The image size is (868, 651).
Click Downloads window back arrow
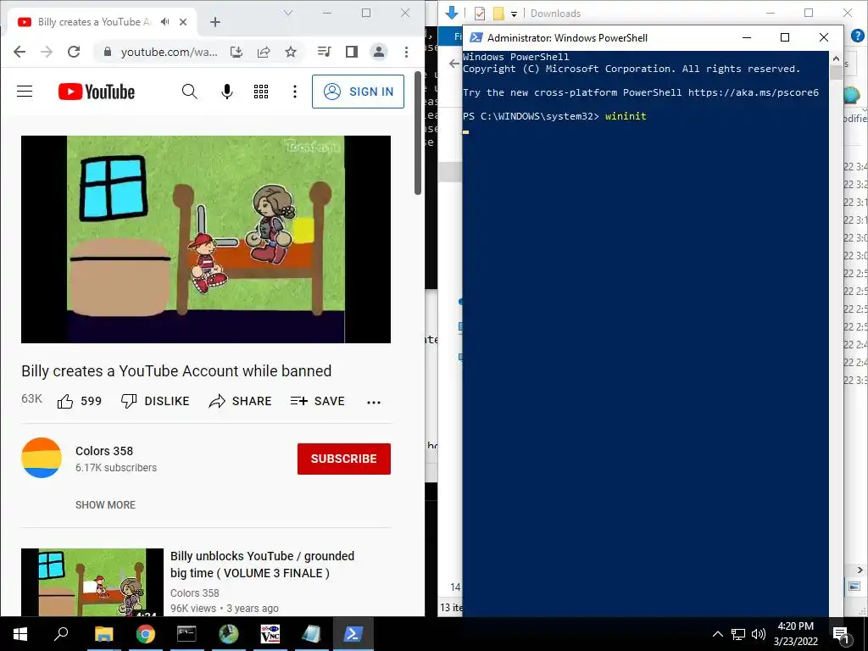[x=454, y=64]
